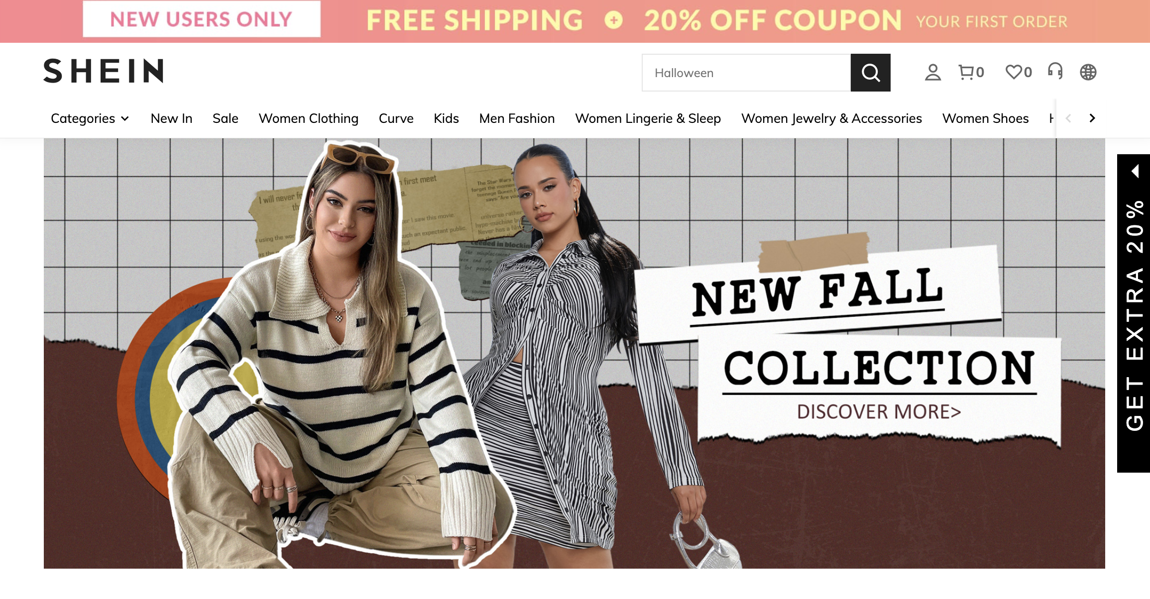
Task: Click the New Users Only promo banner
Action: pos(202,19)
